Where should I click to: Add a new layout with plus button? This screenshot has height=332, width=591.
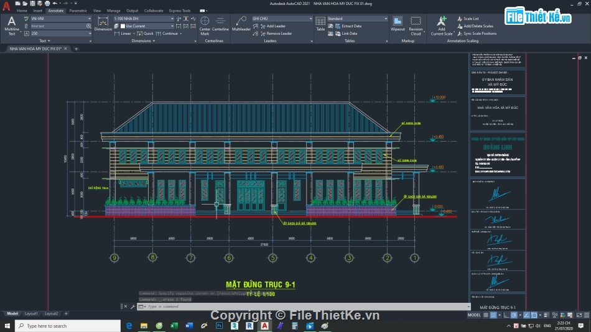coord(66,313)
